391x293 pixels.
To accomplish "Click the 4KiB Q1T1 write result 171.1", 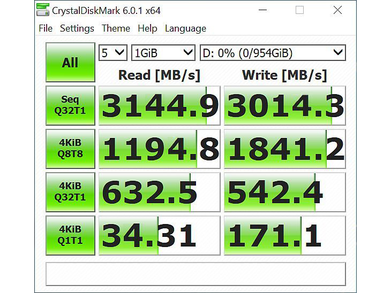I will (285, 235).
